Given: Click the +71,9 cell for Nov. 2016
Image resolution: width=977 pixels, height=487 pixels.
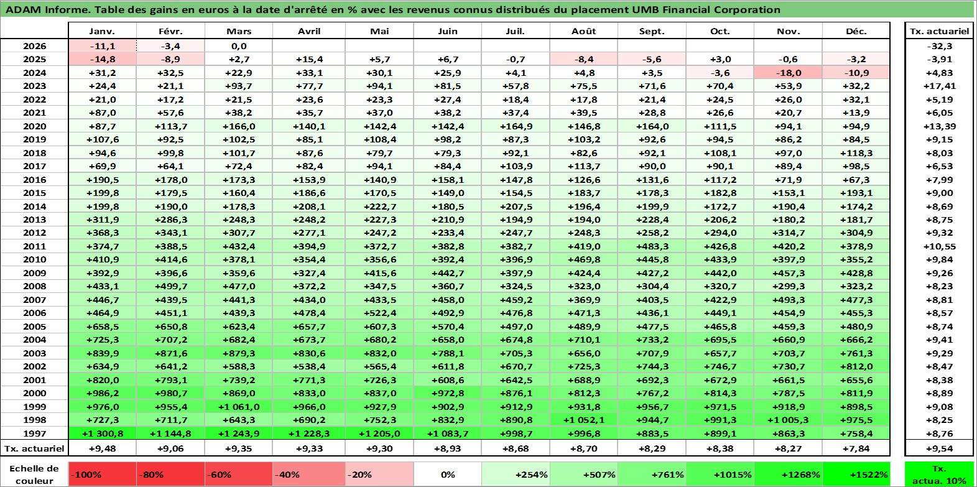Looking at the screenshot, I should click(788, 180).
